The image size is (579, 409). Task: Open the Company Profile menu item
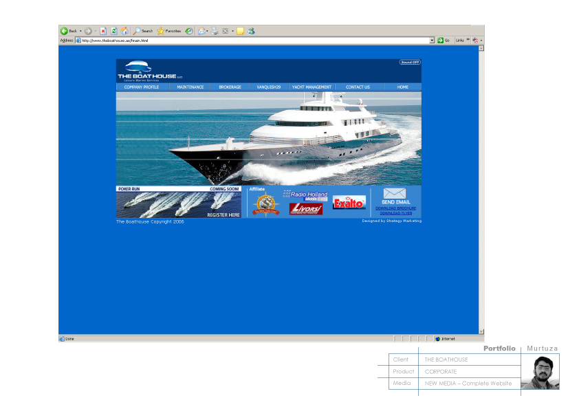[142, 87]
